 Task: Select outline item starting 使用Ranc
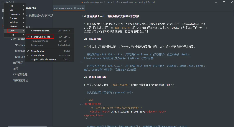(x=20, y=57)
